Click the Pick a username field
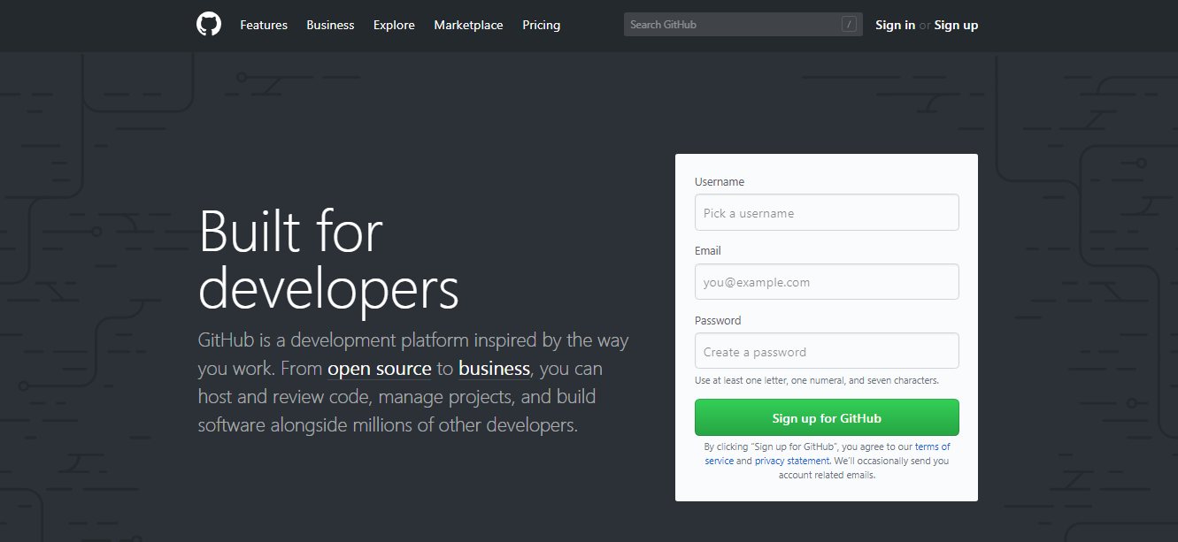 [827, 212]
